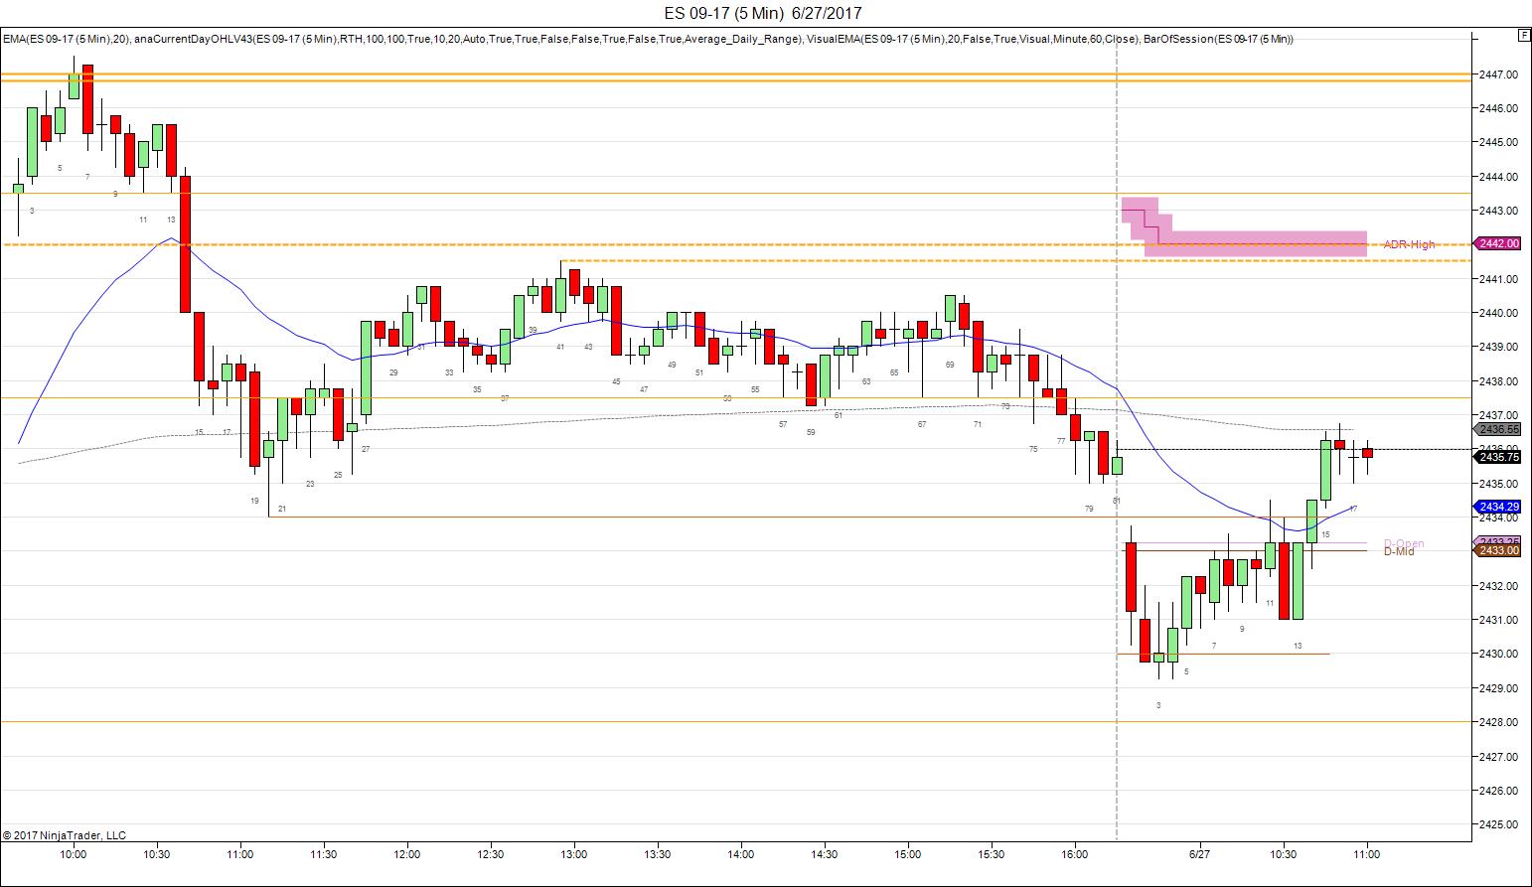Select the gray 2436.55 price marker
Image resolution: width=1532 pixels, height=887 pixels.
[1498, 429]
